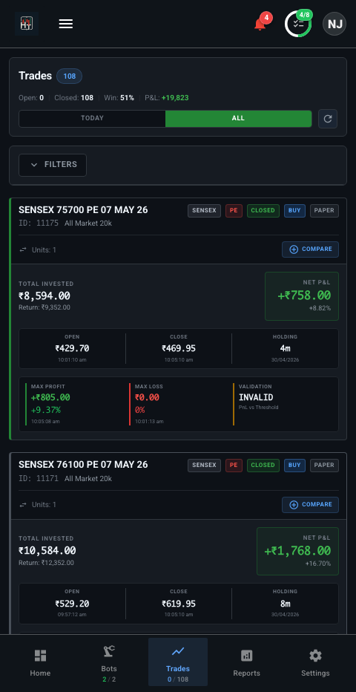Screen dimensions: 356x692
Task: Click the +₹758.00 Net P&L box
Action: [x=302, y=296]
